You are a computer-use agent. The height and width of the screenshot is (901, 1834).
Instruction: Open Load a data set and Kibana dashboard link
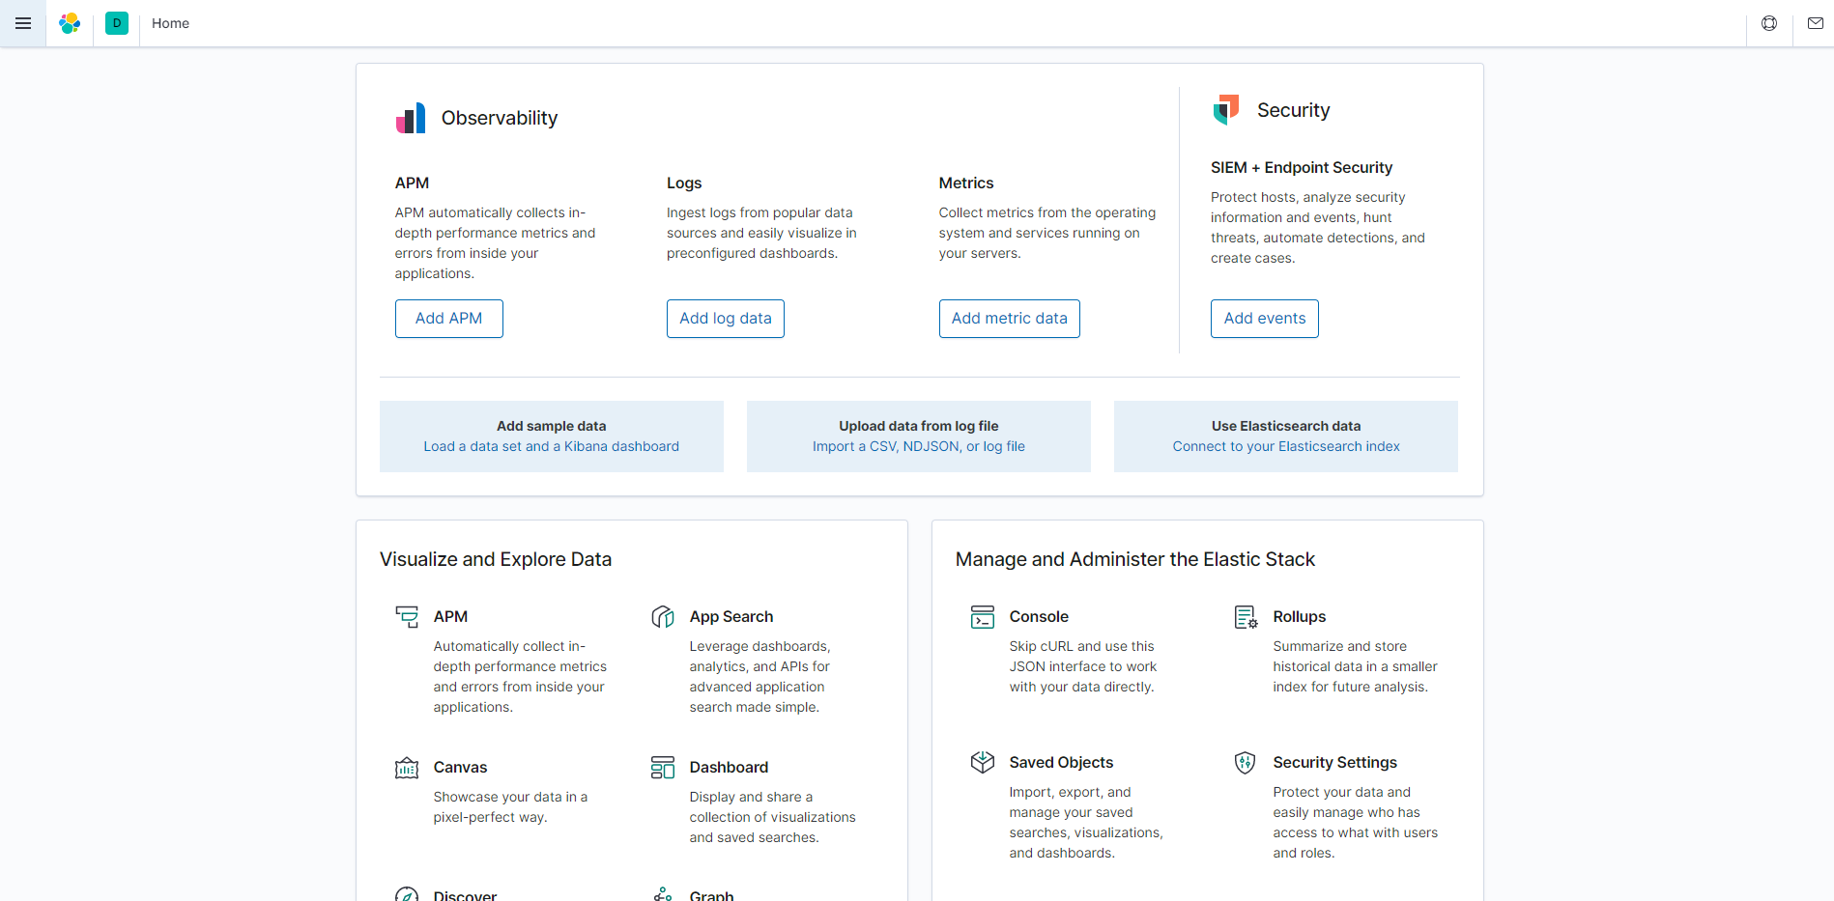(551, 446)
